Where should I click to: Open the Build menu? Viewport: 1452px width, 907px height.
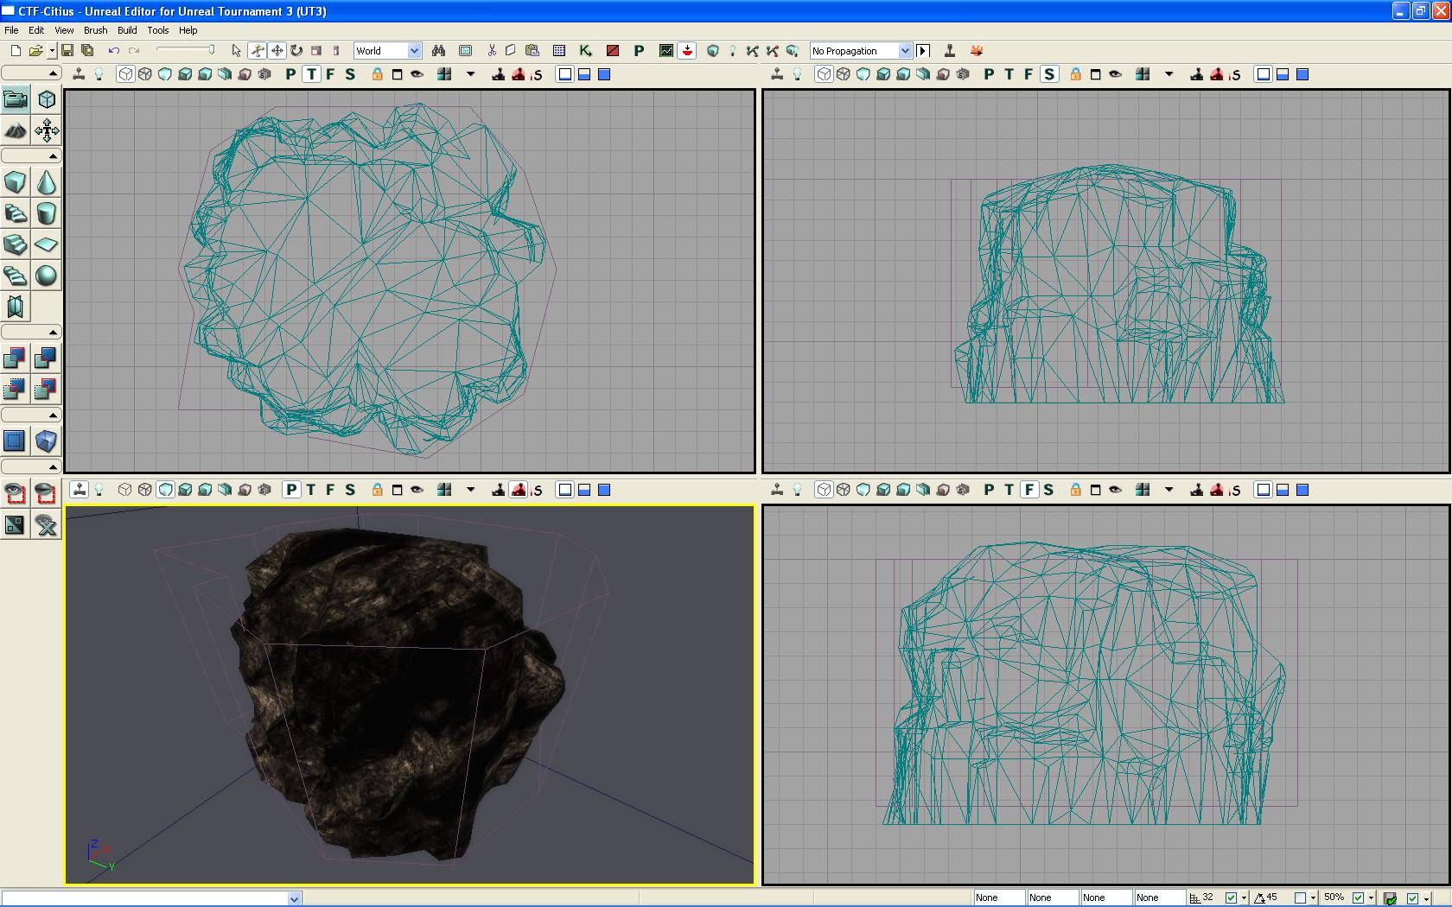click(127, 30)
